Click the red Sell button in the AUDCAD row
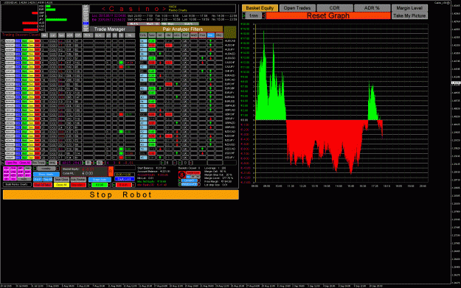Viewport: 461px width, 288px height. [37, 41]
